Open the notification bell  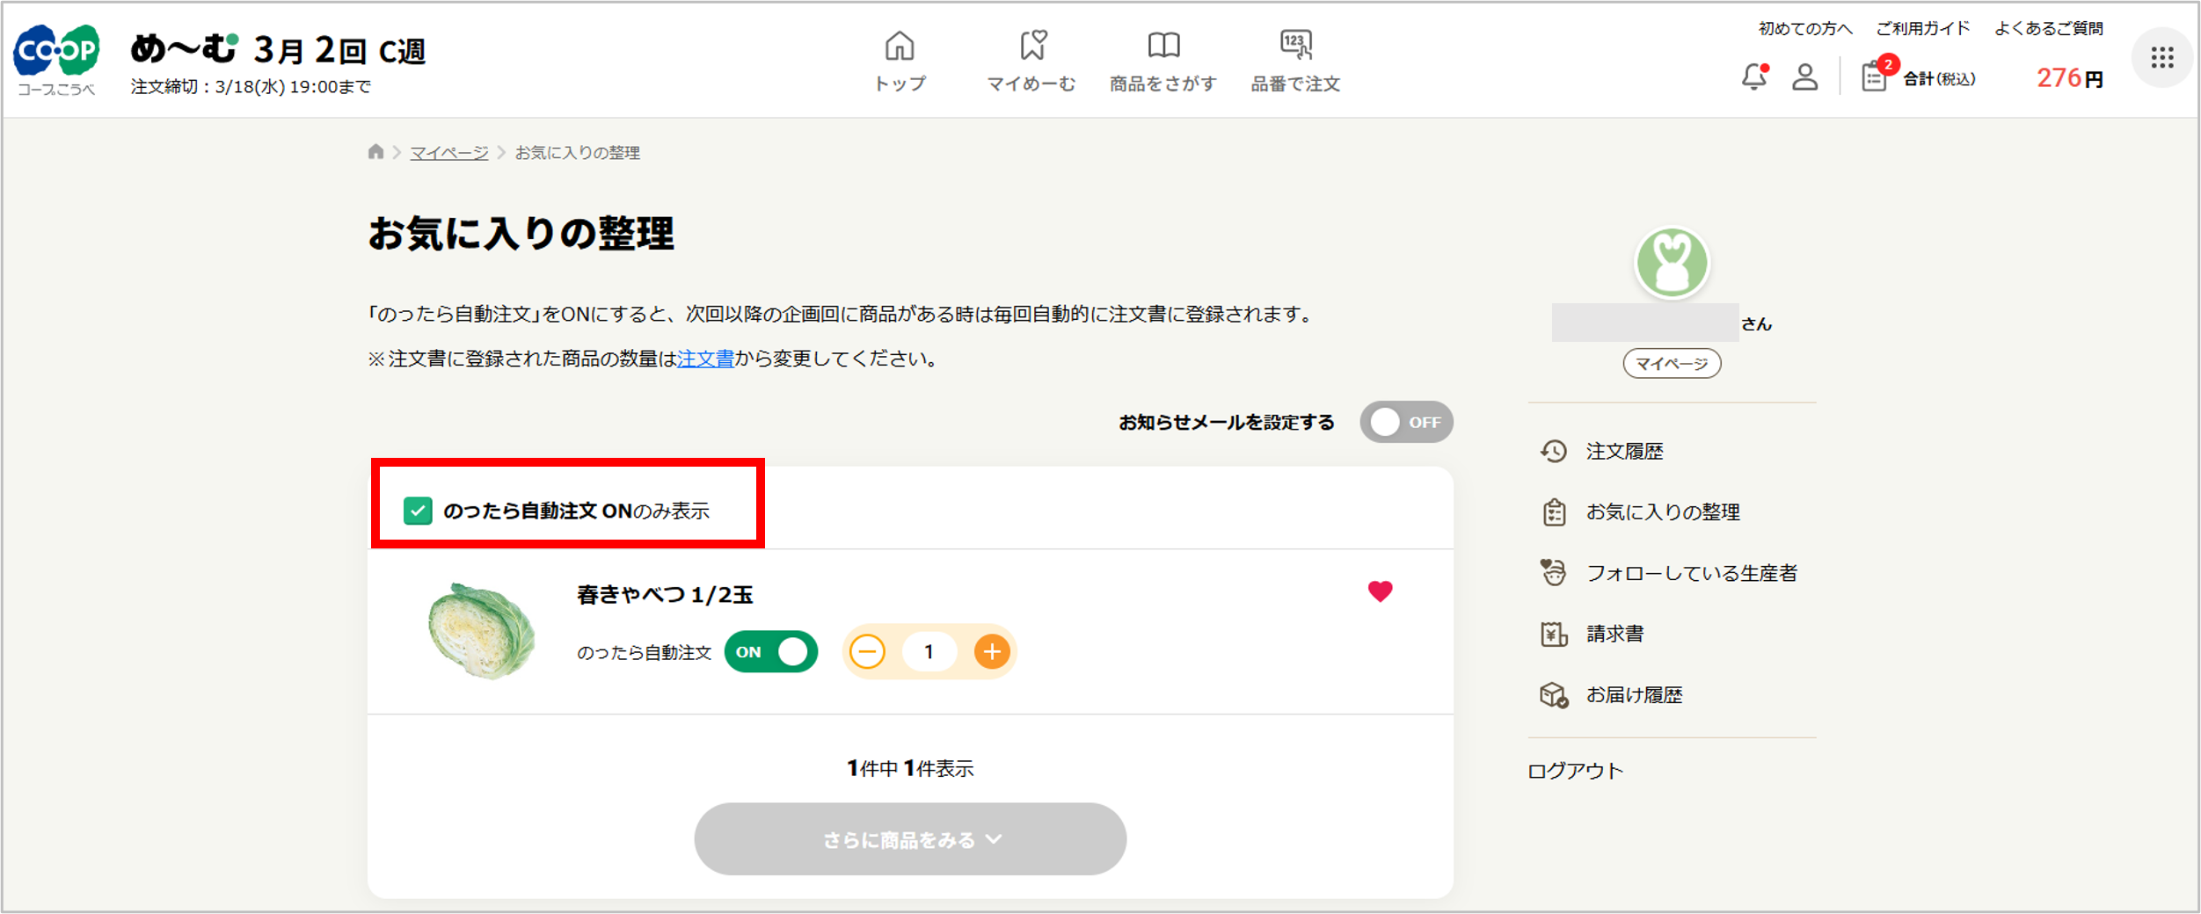(1755, 77)
